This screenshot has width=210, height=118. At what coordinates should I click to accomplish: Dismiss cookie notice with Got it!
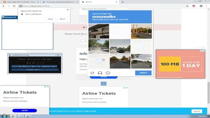click(197, 111)
